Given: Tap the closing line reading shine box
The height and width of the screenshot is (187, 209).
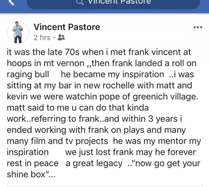Looking at the screenshot, I should pos(31,174).
